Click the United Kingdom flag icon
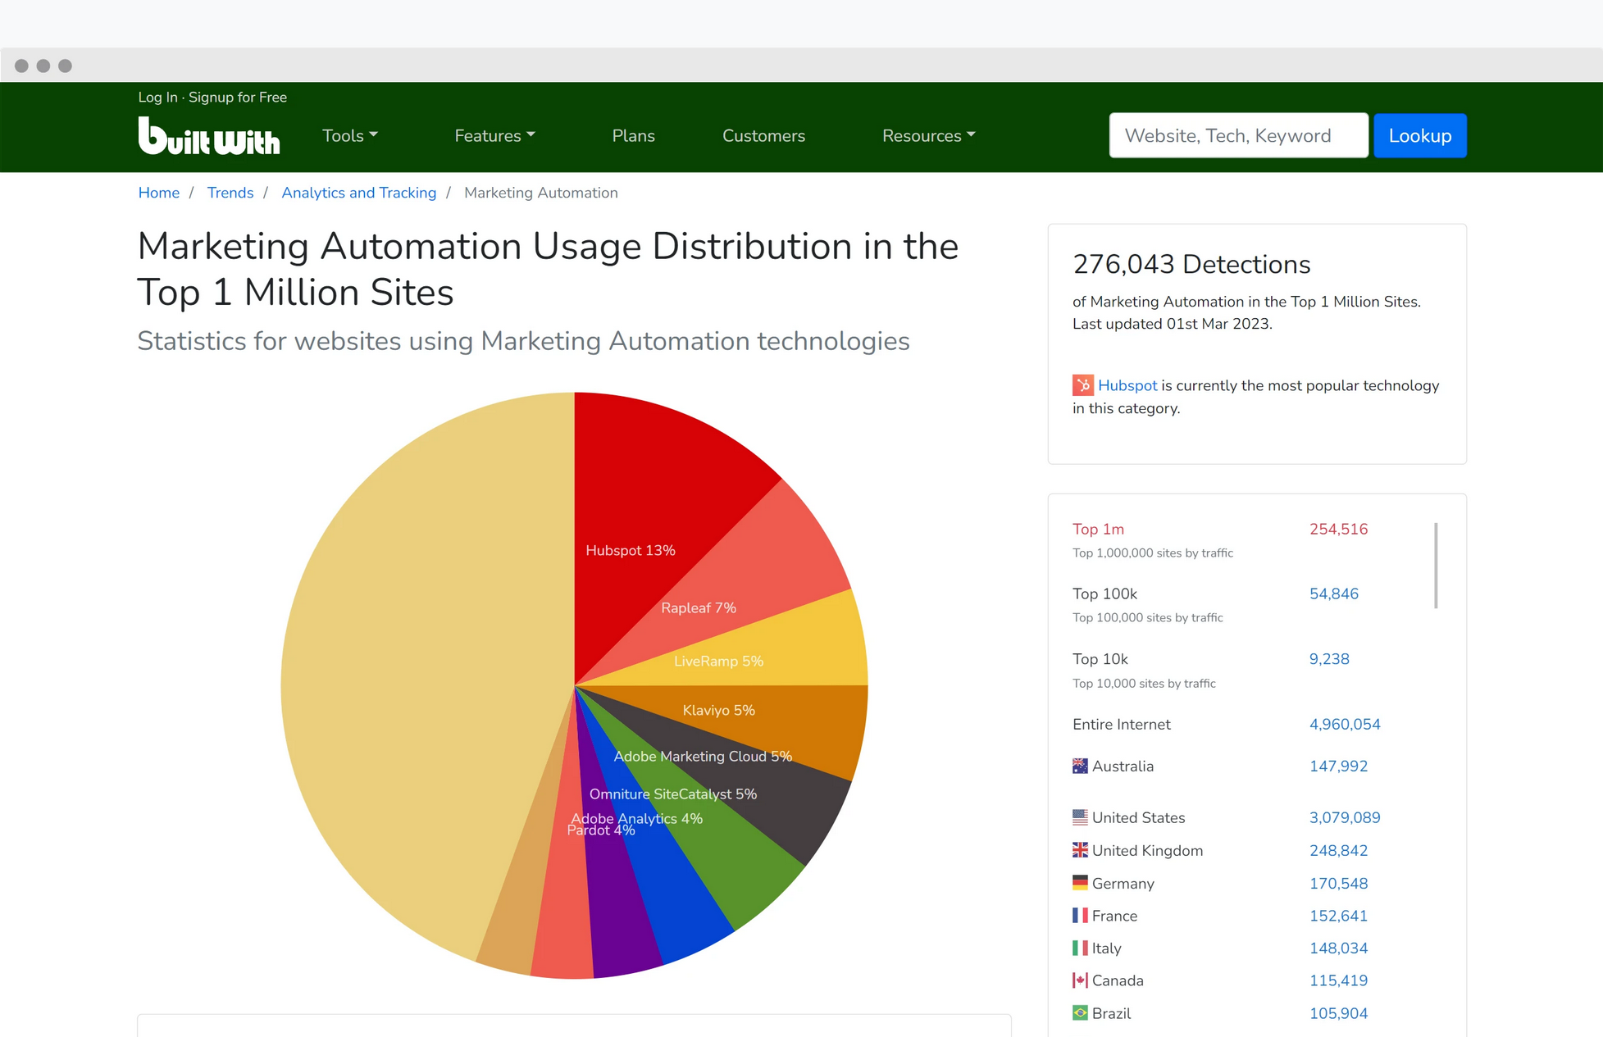 [x=1079, y=850]
